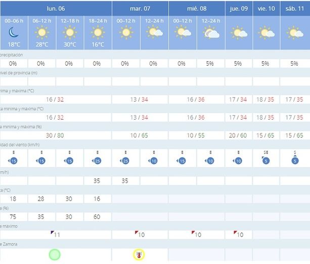Image resolution: width=310 pixels, height=264 pixels.
Task: Click Wednesday 00–12 h weather icon
Action: click(183, 33)
